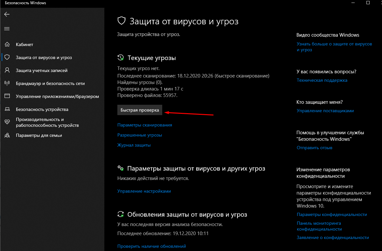View Журнал защиты link
The width and height of the screenshot is (382, 251).
point(134,145)
